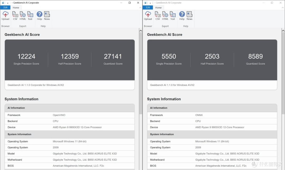
Task: Click the app icon in left window title bar
Action: (3, 3)
